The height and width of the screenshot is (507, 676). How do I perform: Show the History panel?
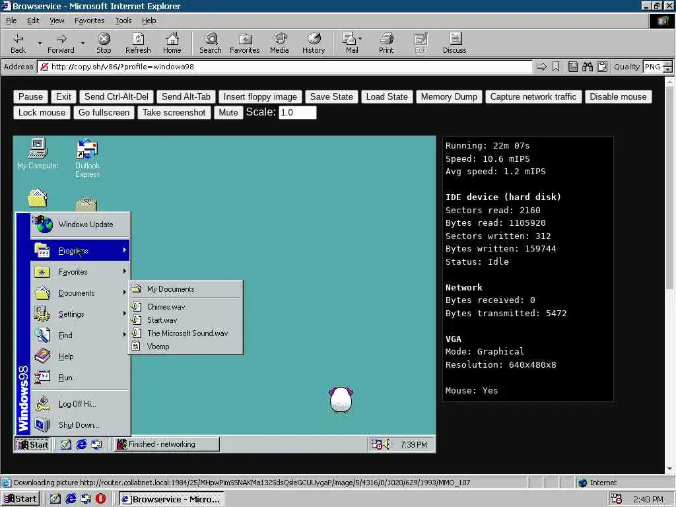click(314, 43)
